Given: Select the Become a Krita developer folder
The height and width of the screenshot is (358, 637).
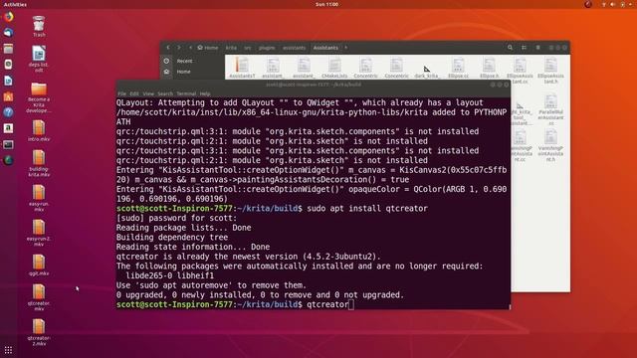Looking at the screenshot, I should click(39, 97).
